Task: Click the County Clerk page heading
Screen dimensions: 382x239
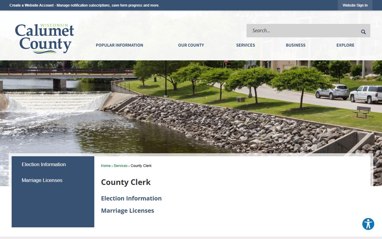Action: [x=126, y=182]
